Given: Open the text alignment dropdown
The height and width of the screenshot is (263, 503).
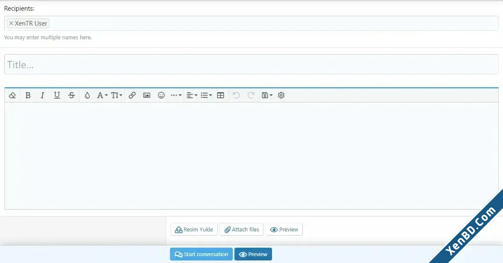Looking at the screenshot, I should point(192,95).
